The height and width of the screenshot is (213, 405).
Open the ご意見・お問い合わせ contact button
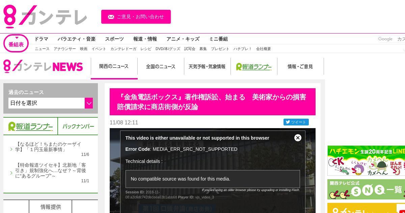tap(136, 17)
